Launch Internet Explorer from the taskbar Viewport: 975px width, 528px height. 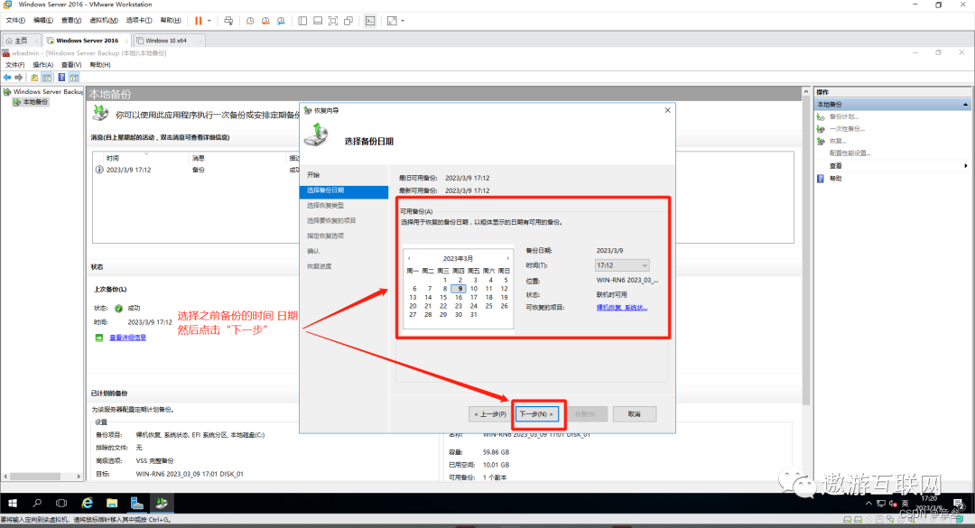pos(87,503)
